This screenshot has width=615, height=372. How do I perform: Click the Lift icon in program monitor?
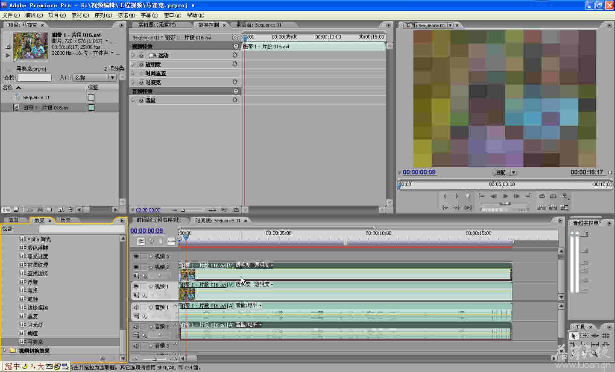pos(542,207)
